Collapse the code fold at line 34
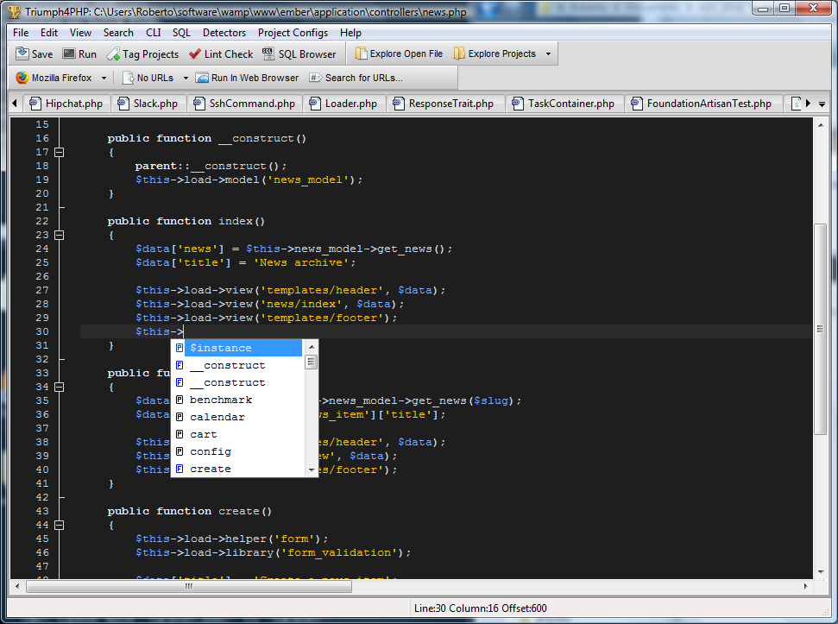This screenshot has width=838, height=624. [60, 387]
